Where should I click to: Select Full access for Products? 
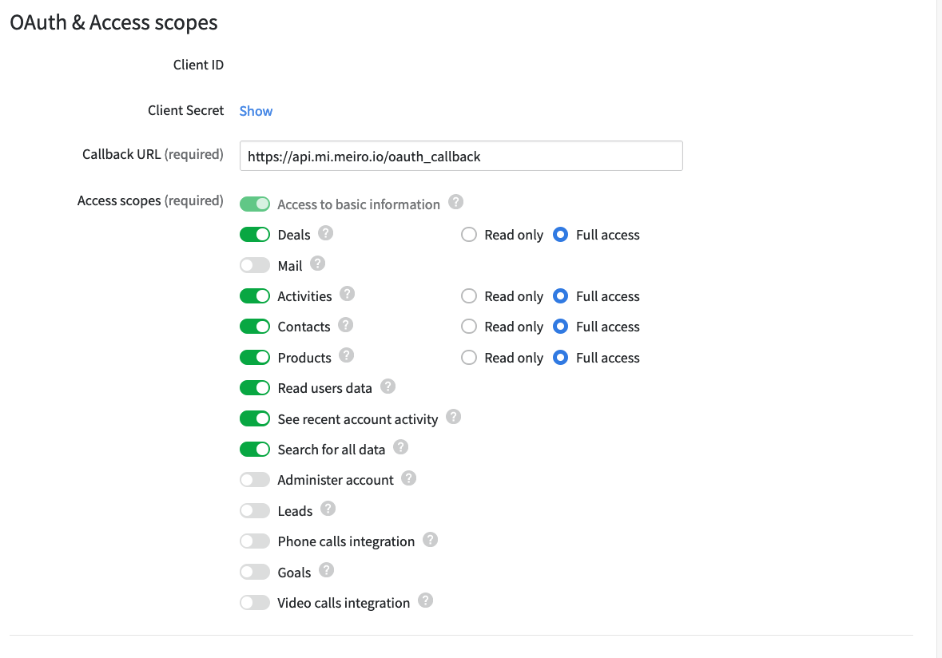(561, 358)
